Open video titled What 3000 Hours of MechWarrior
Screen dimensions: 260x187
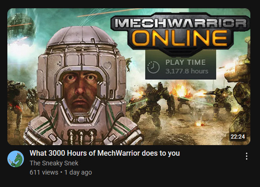coord(104,153)
